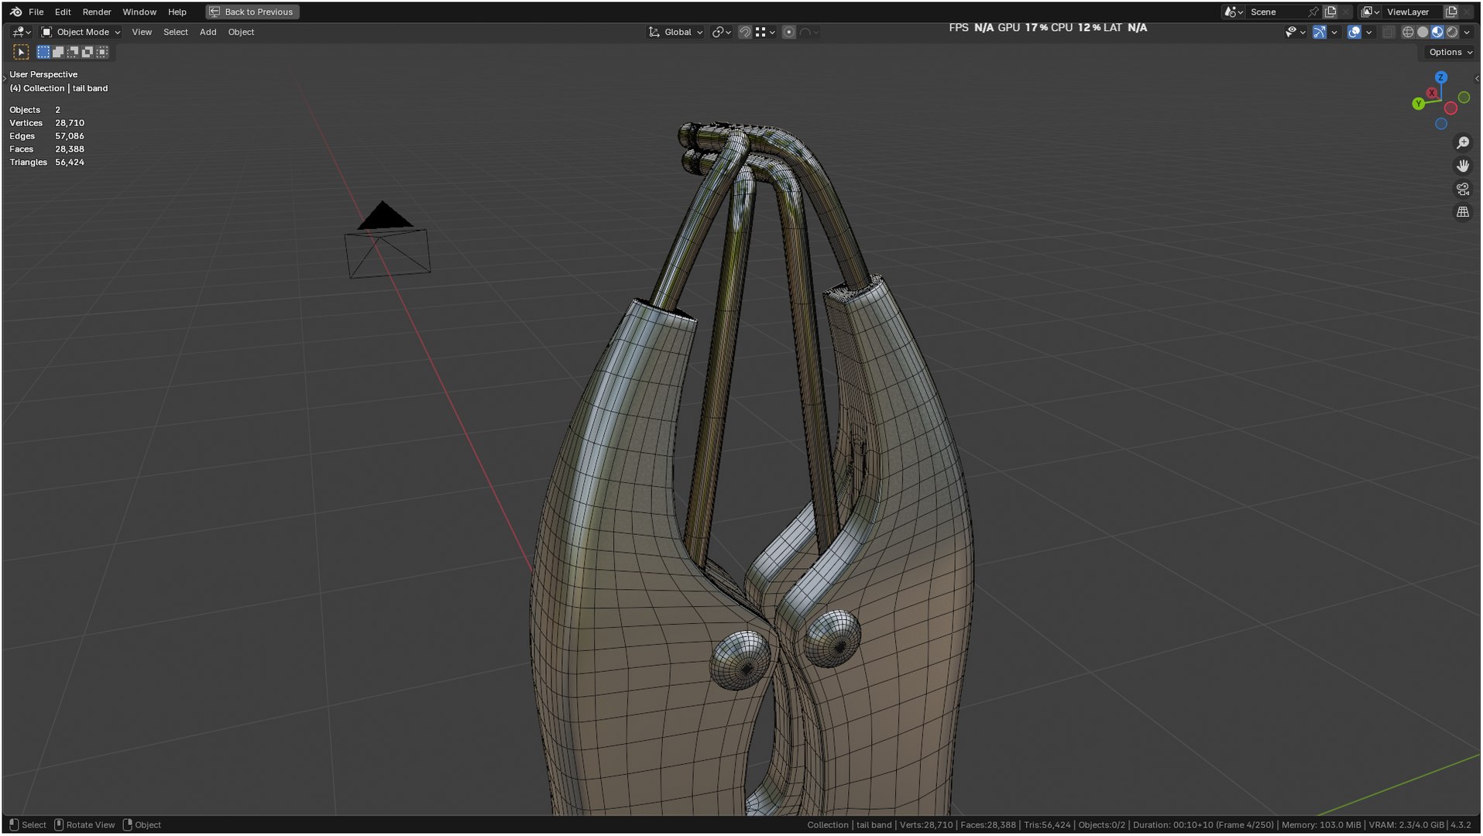Image resolution: width=1483 pixels, height=836 pixels.
Task: Toggle Show Overlays button
Action: tap(1354, 32)
